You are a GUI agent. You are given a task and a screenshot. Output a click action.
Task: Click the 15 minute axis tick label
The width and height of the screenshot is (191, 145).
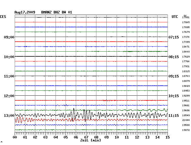click(167, 137)
